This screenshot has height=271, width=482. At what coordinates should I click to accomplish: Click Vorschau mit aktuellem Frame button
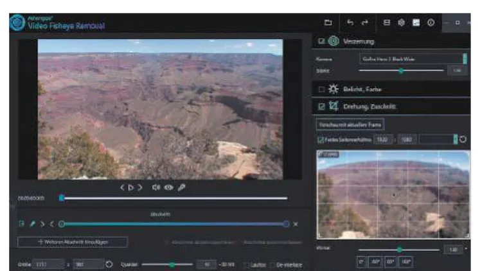tap(350, 125)
